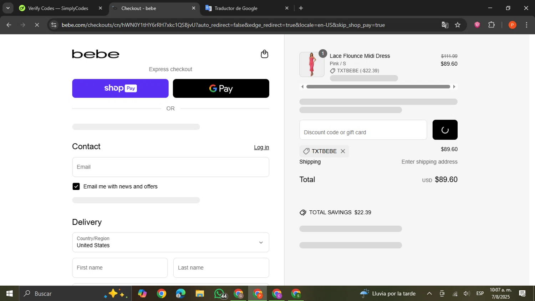The width and height of the screenshot is (535, 301).
Task: Open the translate this page icon
Action: point(445,25)
